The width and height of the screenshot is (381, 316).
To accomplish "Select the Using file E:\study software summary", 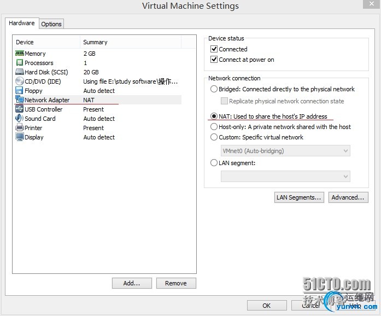I will (130, 81).
